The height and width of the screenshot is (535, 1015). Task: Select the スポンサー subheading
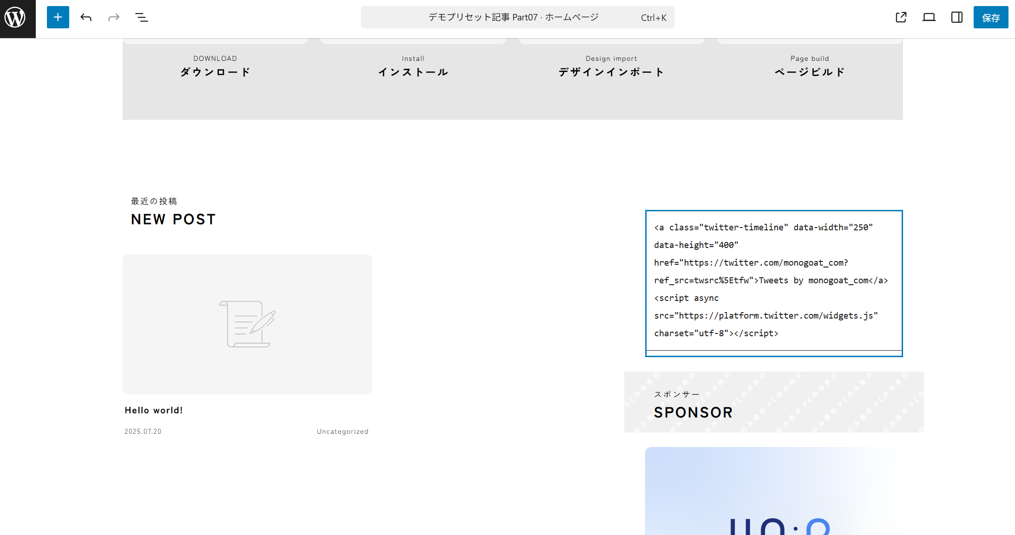tap(677, 394)
